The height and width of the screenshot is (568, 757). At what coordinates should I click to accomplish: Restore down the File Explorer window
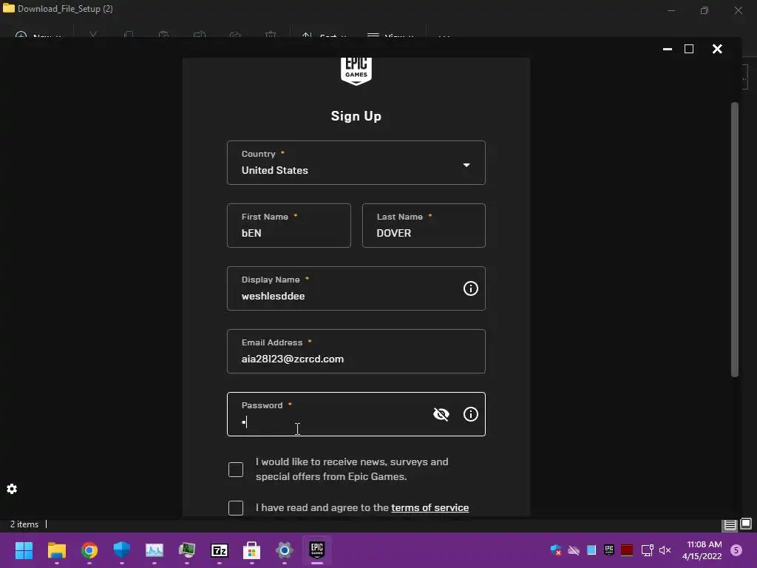tap(705, 10)
